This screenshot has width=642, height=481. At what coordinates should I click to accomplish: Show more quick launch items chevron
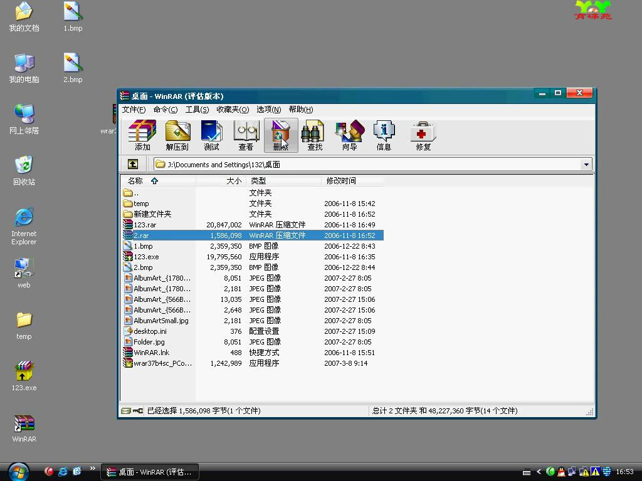tap(93, 468)
